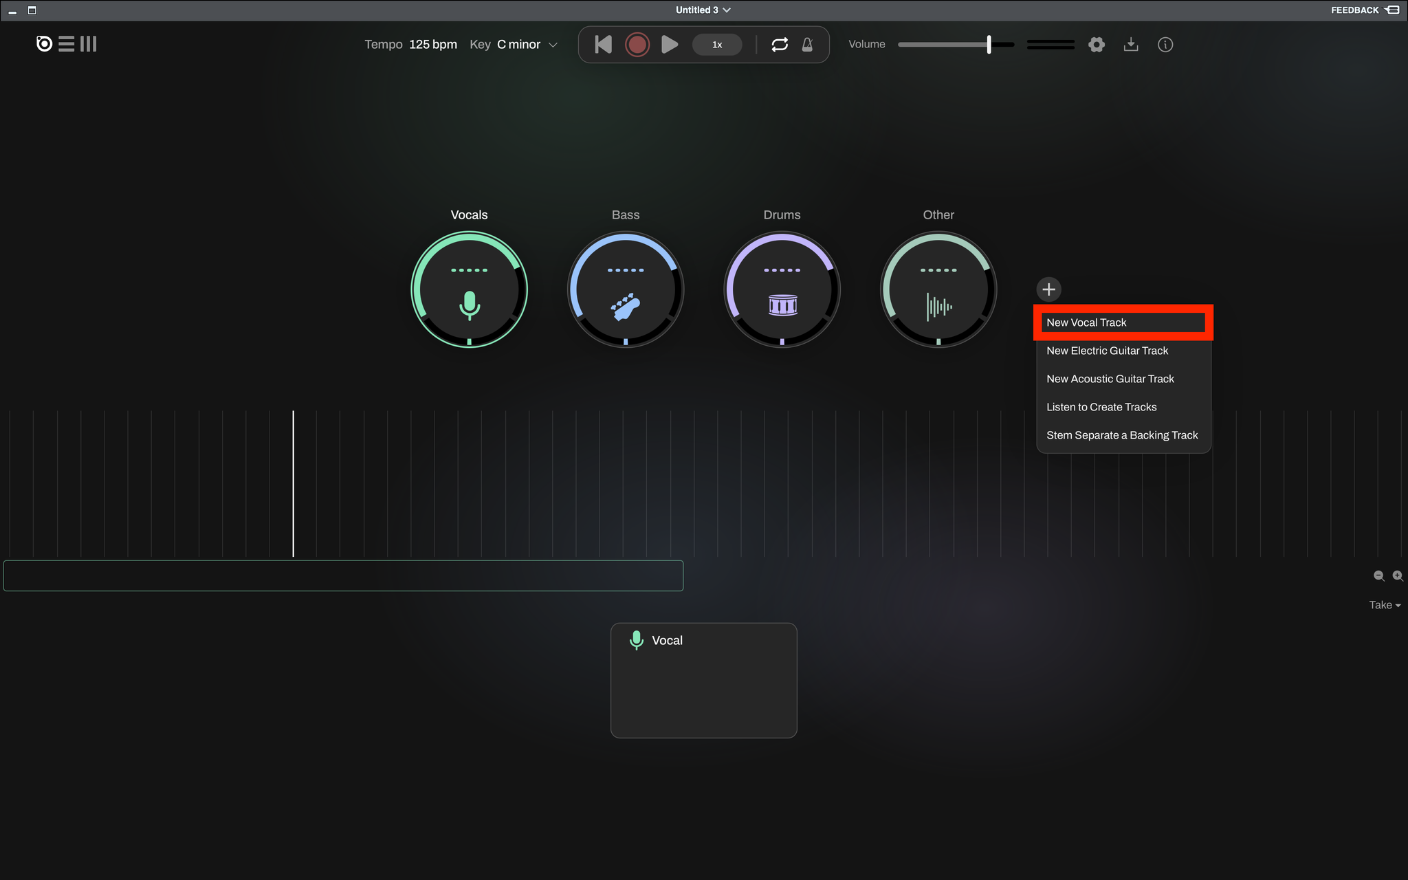This screenshot has height=880, width=1408.
Task: Start recording with the red record button
Action: pyautogui.click(x=637, y=45)
